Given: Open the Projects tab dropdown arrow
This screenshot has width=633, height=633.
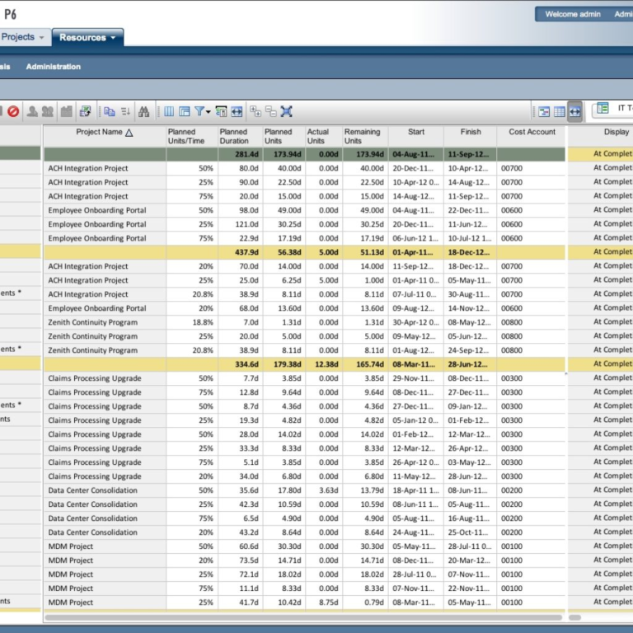Looking at the screenshot, I should [42, 37].
